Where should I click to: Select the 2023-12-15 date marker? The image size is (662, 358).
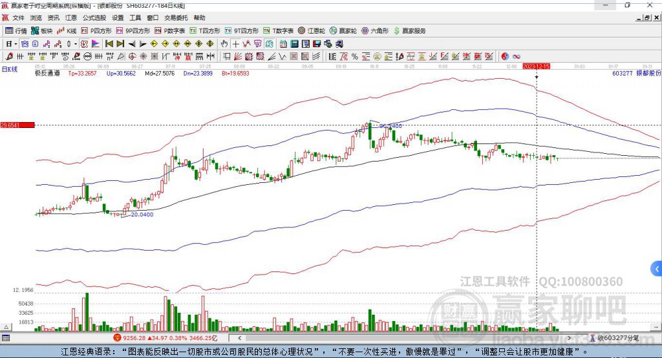536,67
